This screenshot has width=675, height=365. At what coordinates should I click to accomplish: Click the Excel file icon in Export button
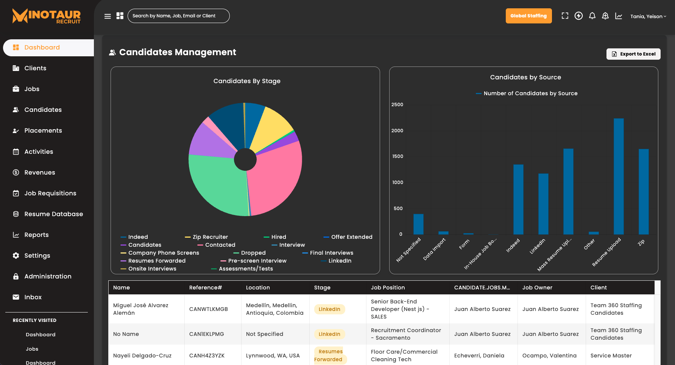tap(614, 54)
